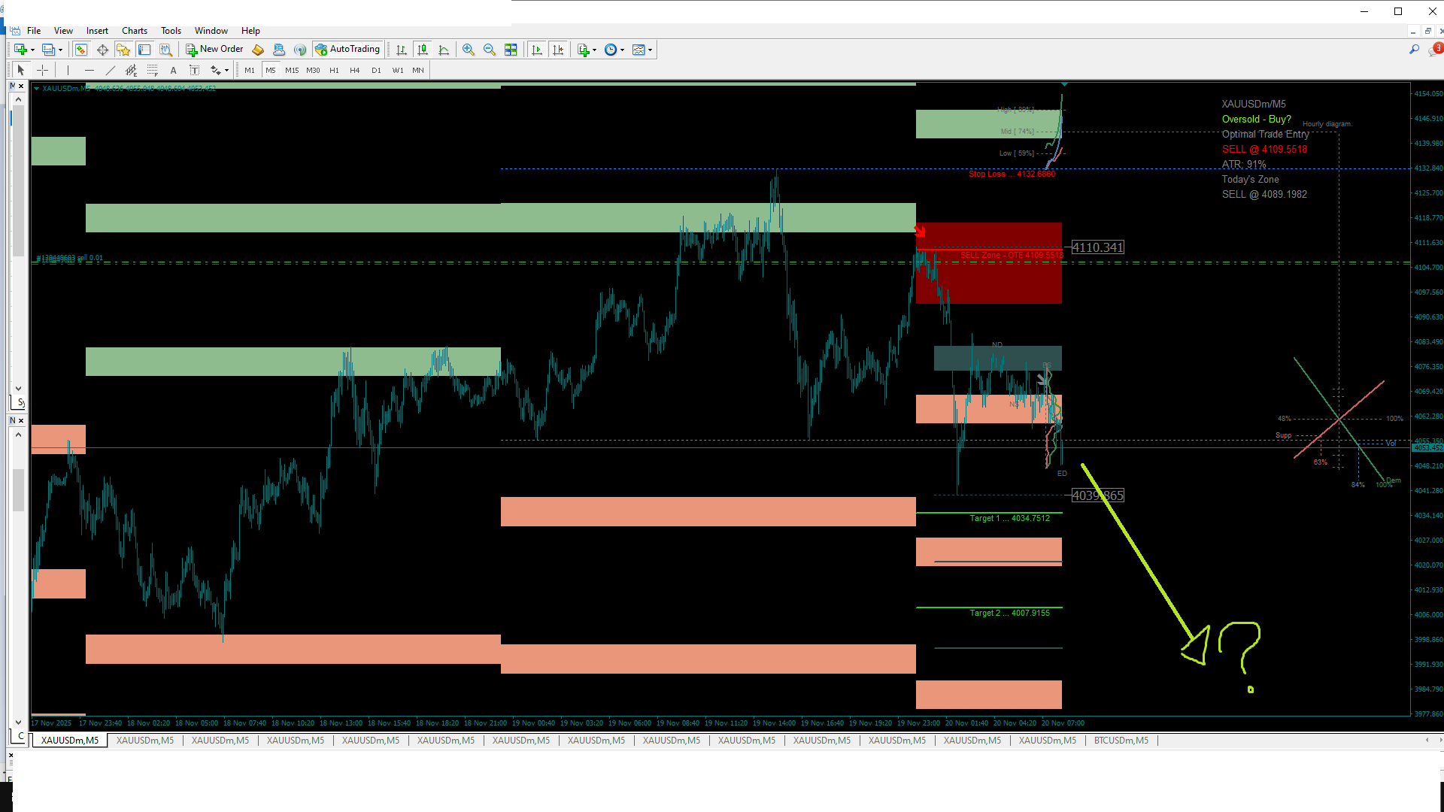Select the H1 timeframe button

click(x=334, y=70)
